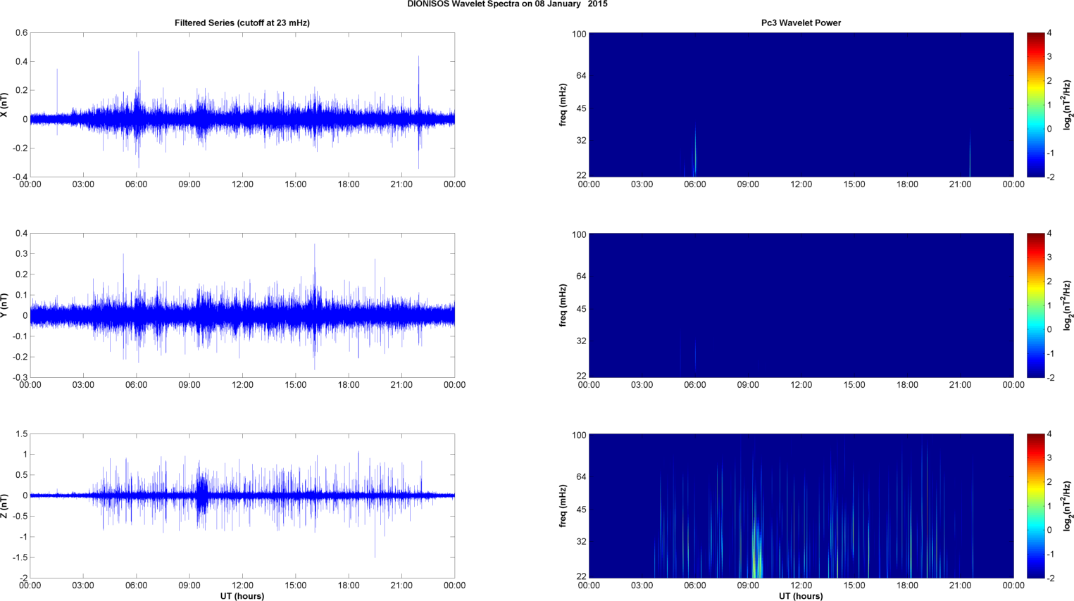Click the "-1.5" tick on the Z plot axis
The image size is (1074, 601).
20,557
